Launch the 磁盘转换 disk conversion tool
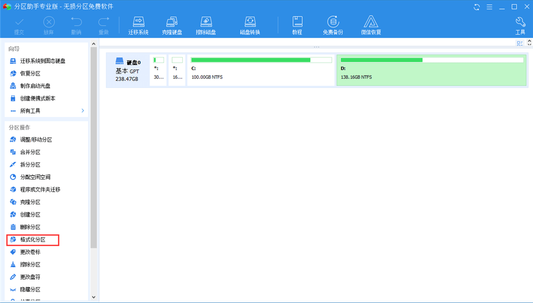 pos(249,25)
